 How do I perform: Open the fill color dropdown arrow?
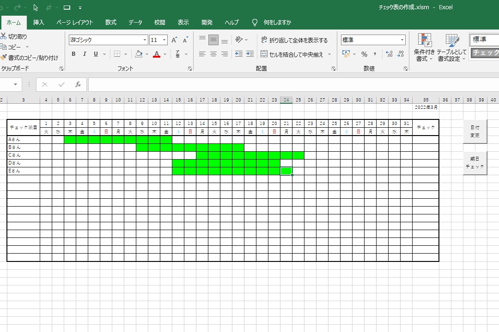pyautogui.click(x=147, y=54)
